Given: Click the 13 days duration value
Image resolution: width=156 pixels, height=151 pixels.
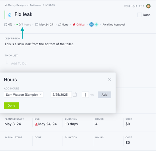Looking at the screenshot, I should click(x=71, y=124).
